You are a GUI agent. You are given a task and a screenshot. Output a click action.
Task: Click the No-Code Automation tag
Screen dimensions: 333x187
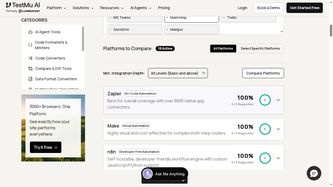140,94
